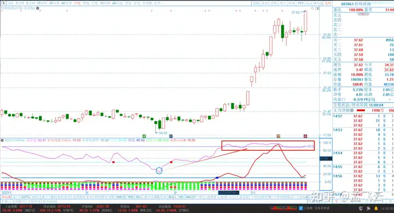Click the 106983 总量 value
Image resolution: width=394 pixels, height=213 pixels.
(357, 80)
